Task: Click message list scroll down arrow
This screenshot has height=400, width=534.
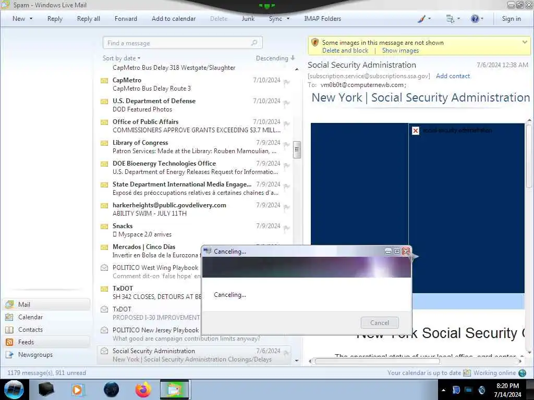Action: 297,360
